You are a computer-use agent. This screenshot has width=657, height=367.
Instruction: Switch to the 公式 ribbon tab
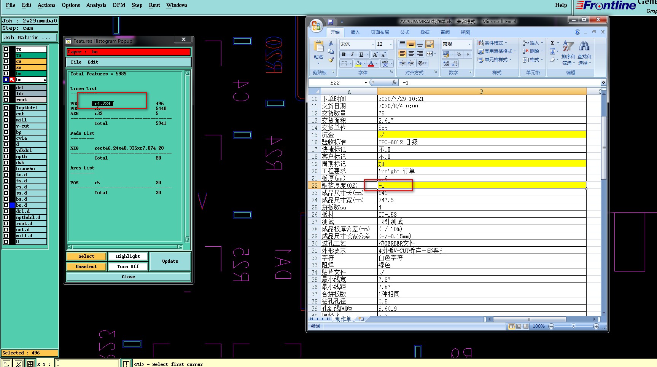(405, 32)
